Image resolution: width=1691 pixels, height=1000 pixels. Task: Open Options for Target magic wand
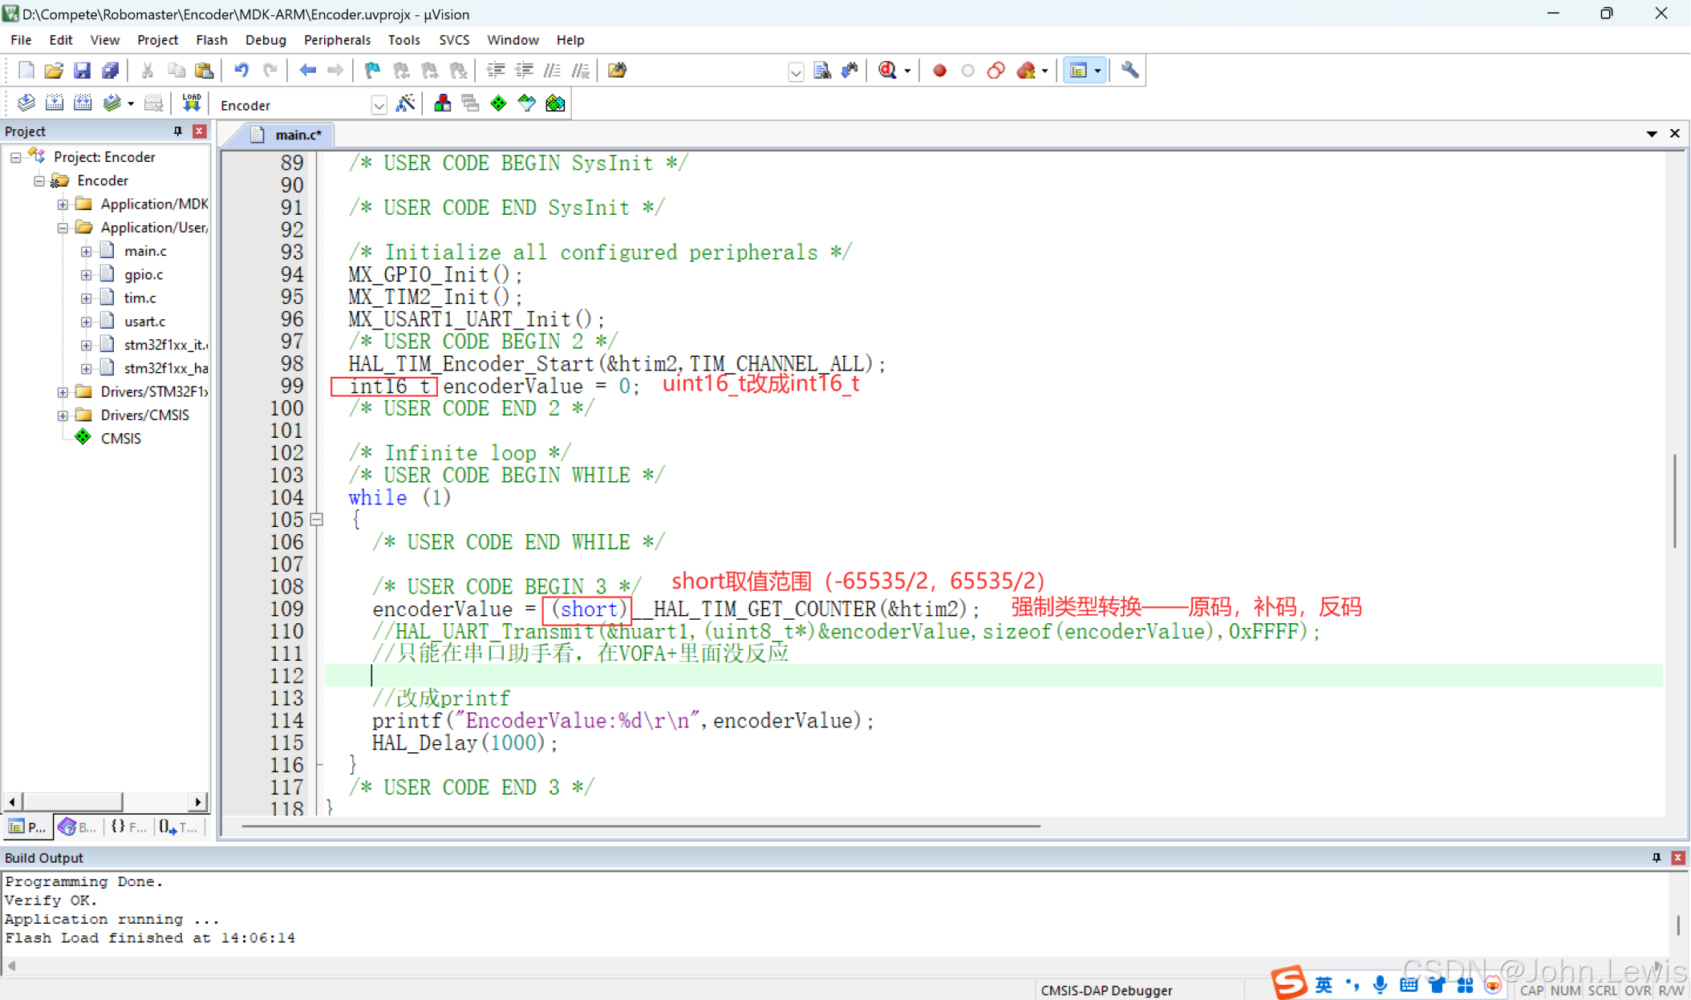click(405, 103)
